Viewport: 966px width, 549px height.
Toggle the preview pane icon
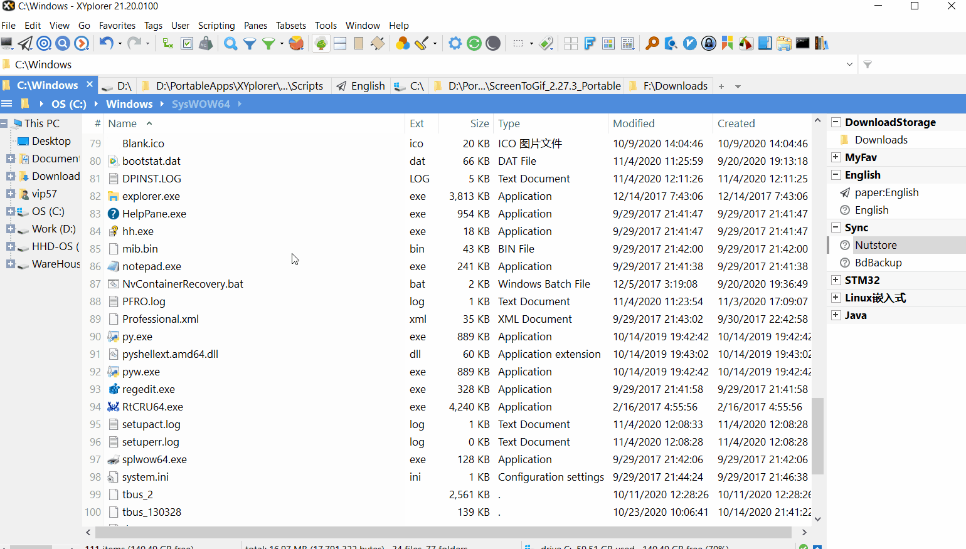[x=358, y=43]
